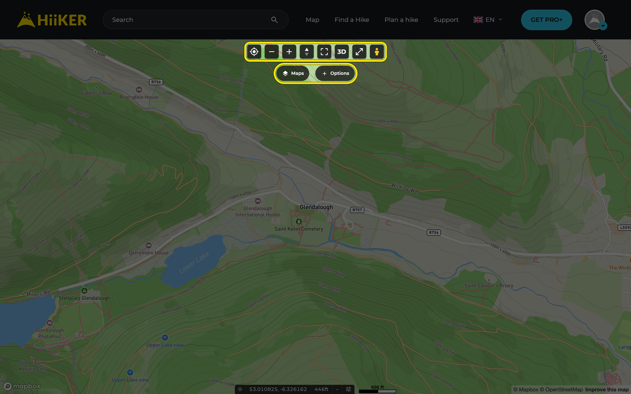Select the Saint Kevin Cemetery marker
This screenshot has height=394, width=631.
pos(298,222)
